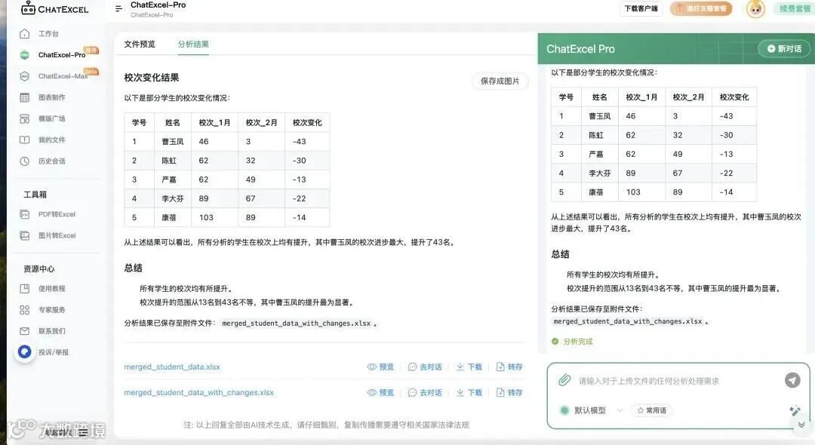This screenshot has width=815, height=445.
Task: Click the magic wand sparkle icon
Action: point(795,411)
